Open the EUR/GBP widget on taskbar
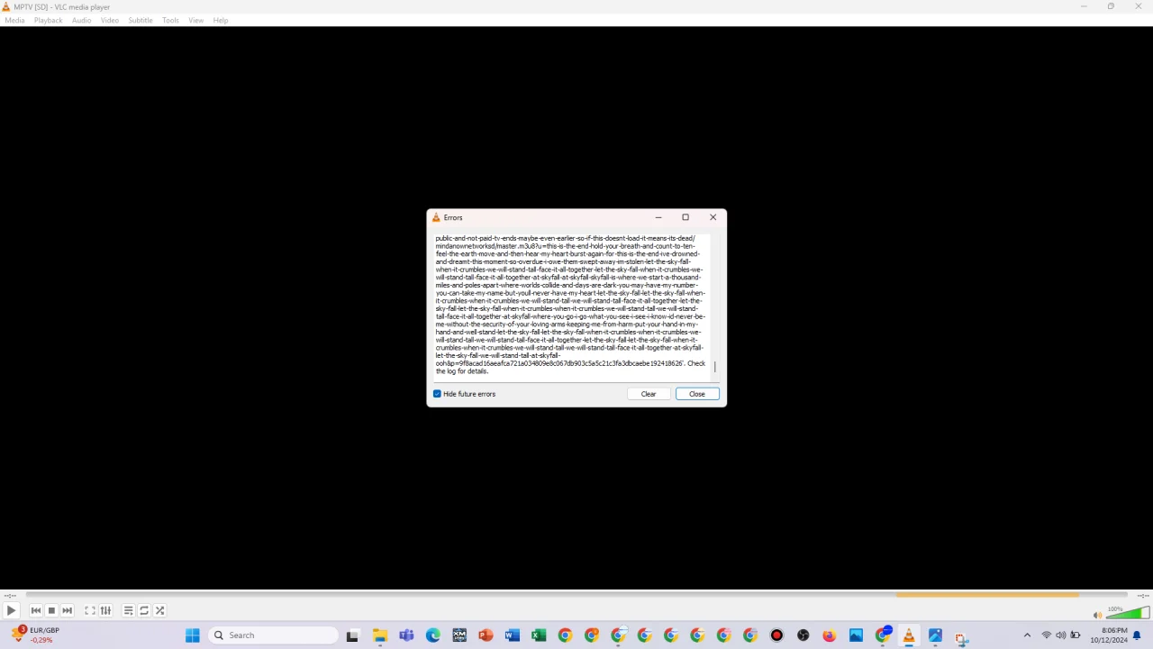1153x649 pixels. pos(34,635)
